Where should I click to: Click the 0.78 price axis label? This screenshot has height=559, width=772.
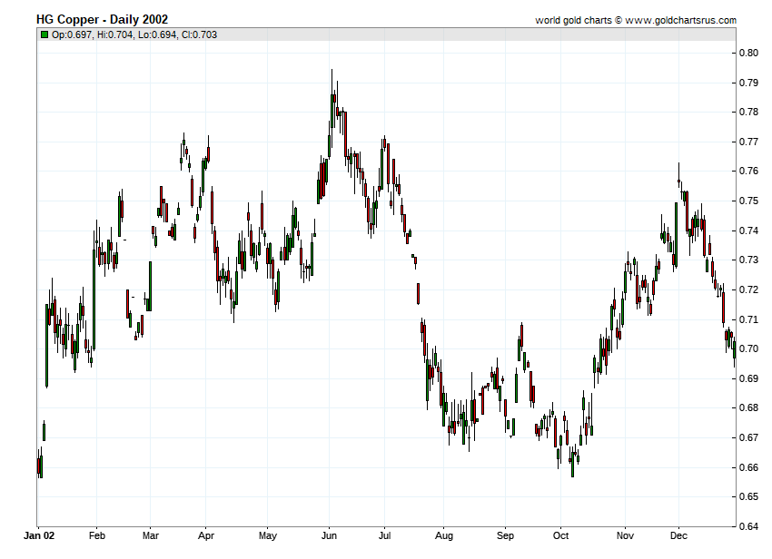749,113
